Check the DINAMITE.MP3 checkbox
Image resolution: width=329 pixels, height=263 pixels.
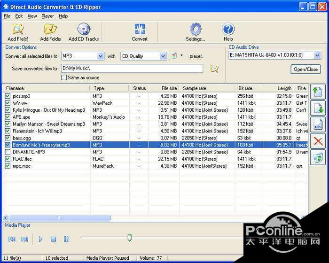coord(8,152)
